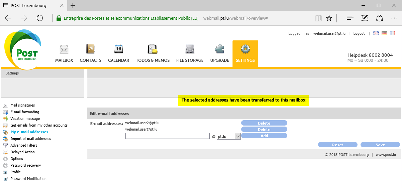Switch language to English flag

(376, 33)
